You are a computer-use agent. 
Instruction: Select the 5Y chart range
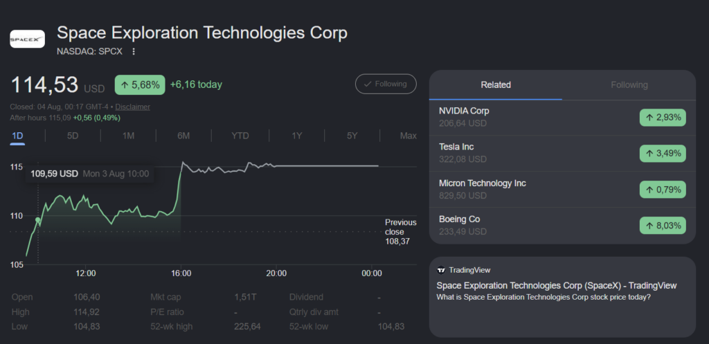tap(352, 136)
